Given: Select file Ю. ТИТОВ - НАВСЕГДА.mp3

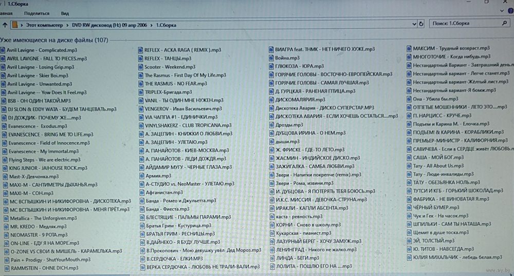Looking at the screenshot, I should (x=441, y=249).
